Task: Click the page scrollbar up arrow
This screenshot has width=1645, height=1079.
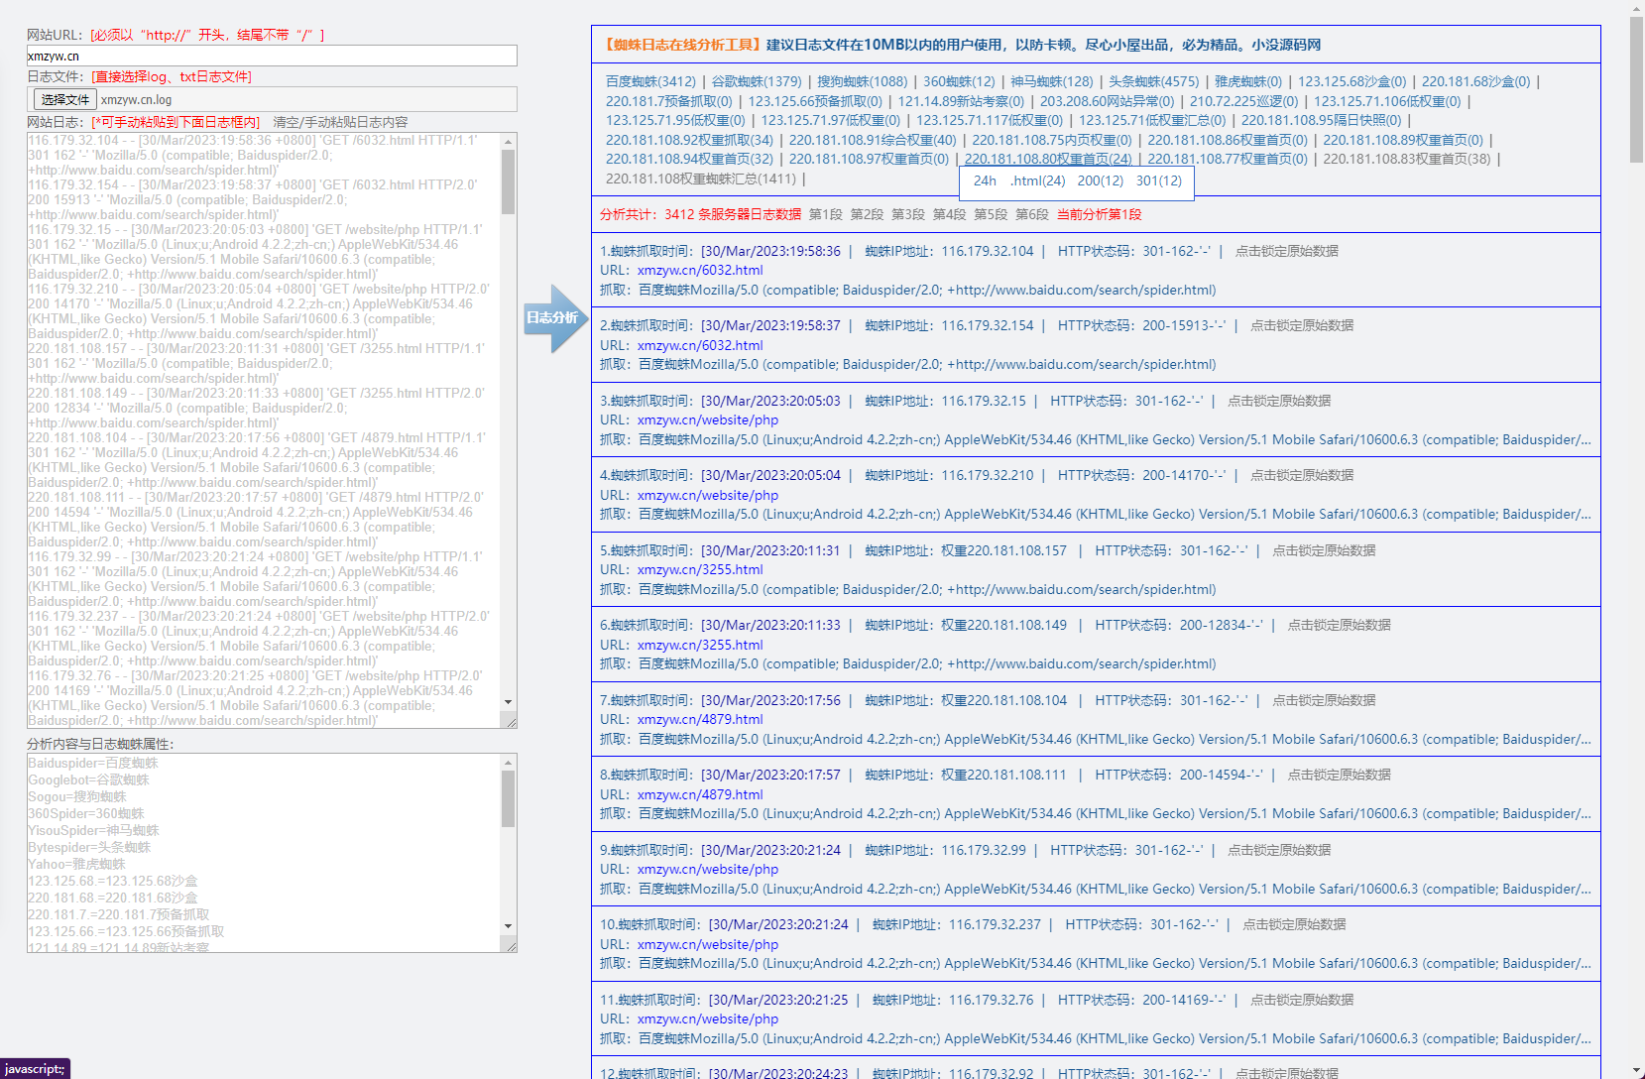Action: [1637, 8]
